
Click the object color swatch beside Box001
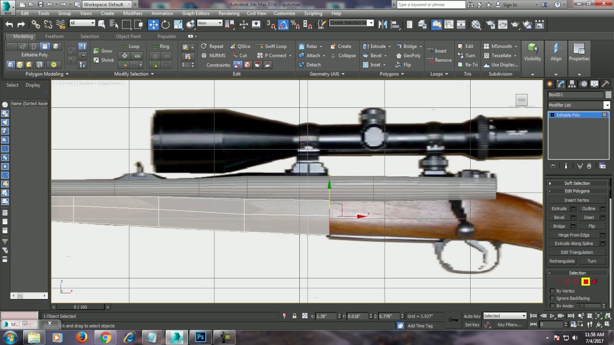[x=608, y=95]
